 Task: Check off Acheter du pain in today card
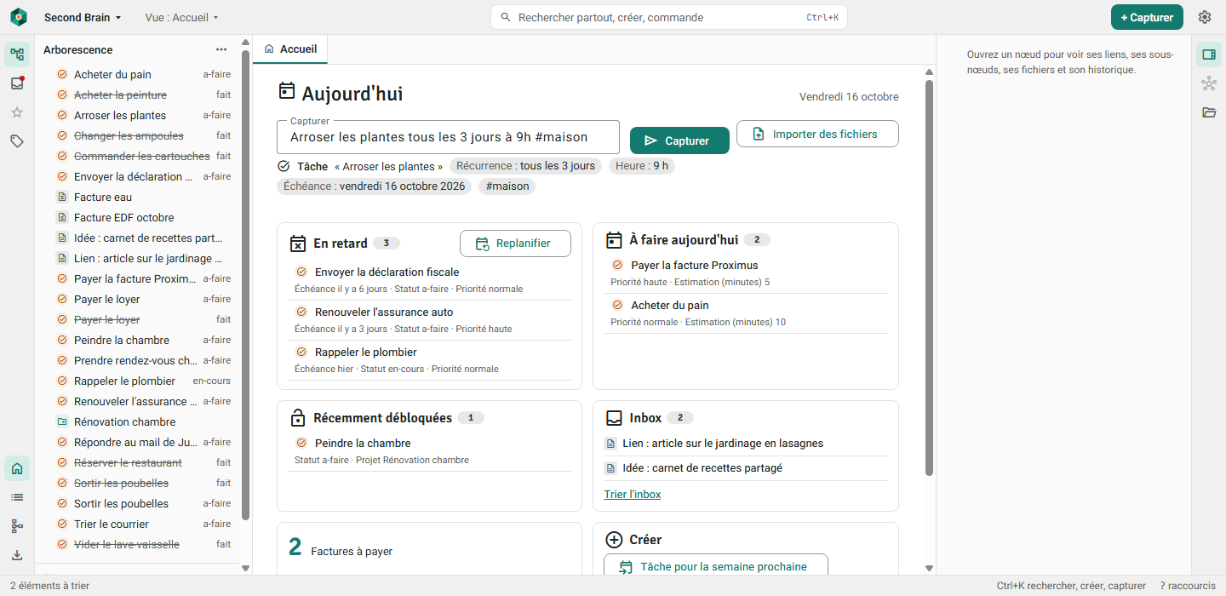click(x=618, y=305)
